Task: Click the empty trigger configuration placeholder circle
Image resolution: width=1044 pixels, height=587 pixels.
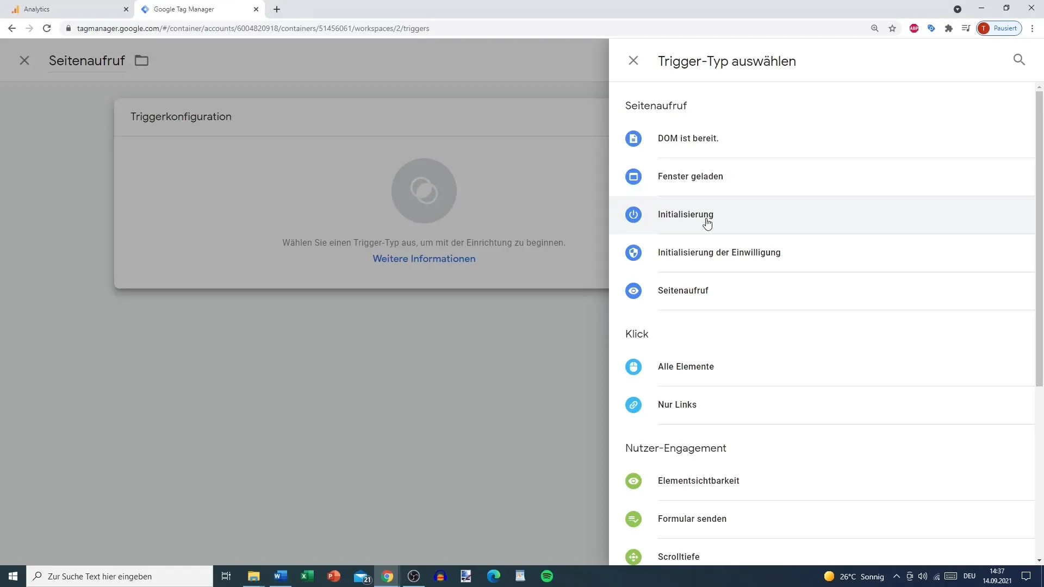Action: coord(424,191)
